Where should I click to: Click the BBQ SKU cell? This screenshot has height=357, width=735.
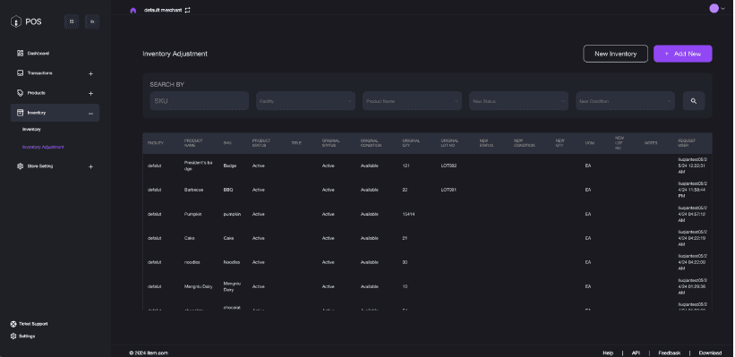click(228, 190)
